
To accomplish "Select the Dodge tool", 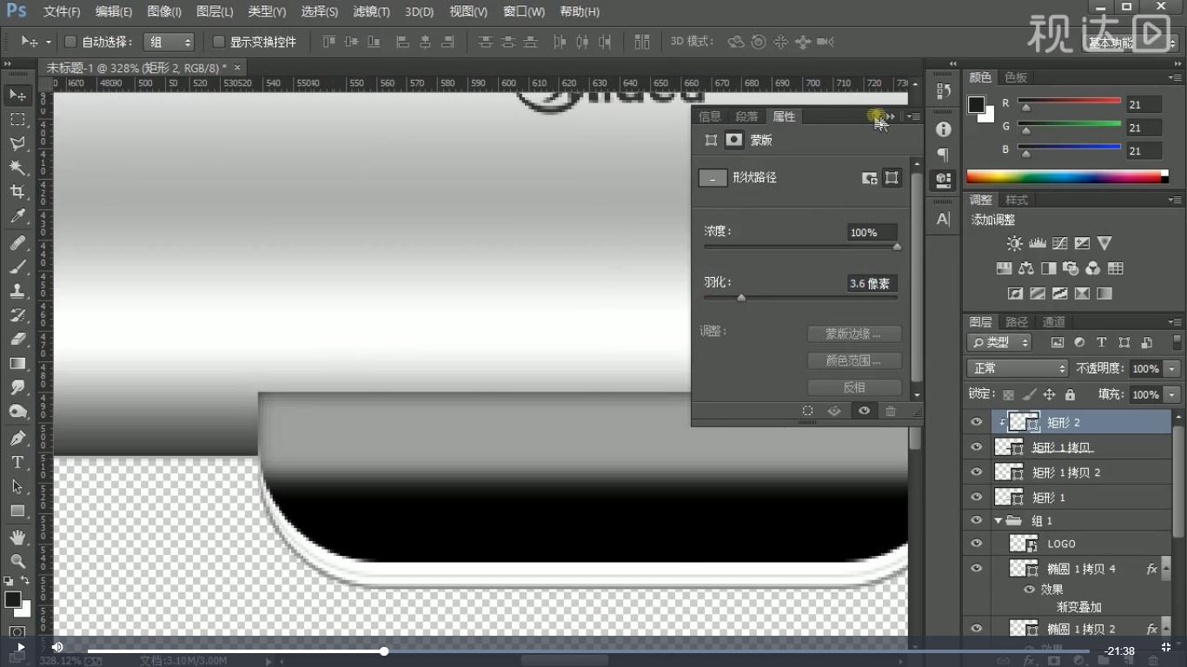I will pyautogui.click(x=17, y=412).
